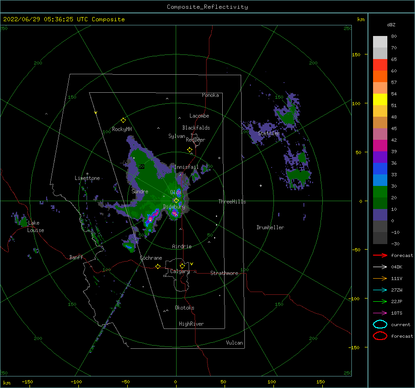This screenshot has width=415, height=388.
Task: Click the small blue cell northwest of Cochrane
Action: click(x=129, y=246)
